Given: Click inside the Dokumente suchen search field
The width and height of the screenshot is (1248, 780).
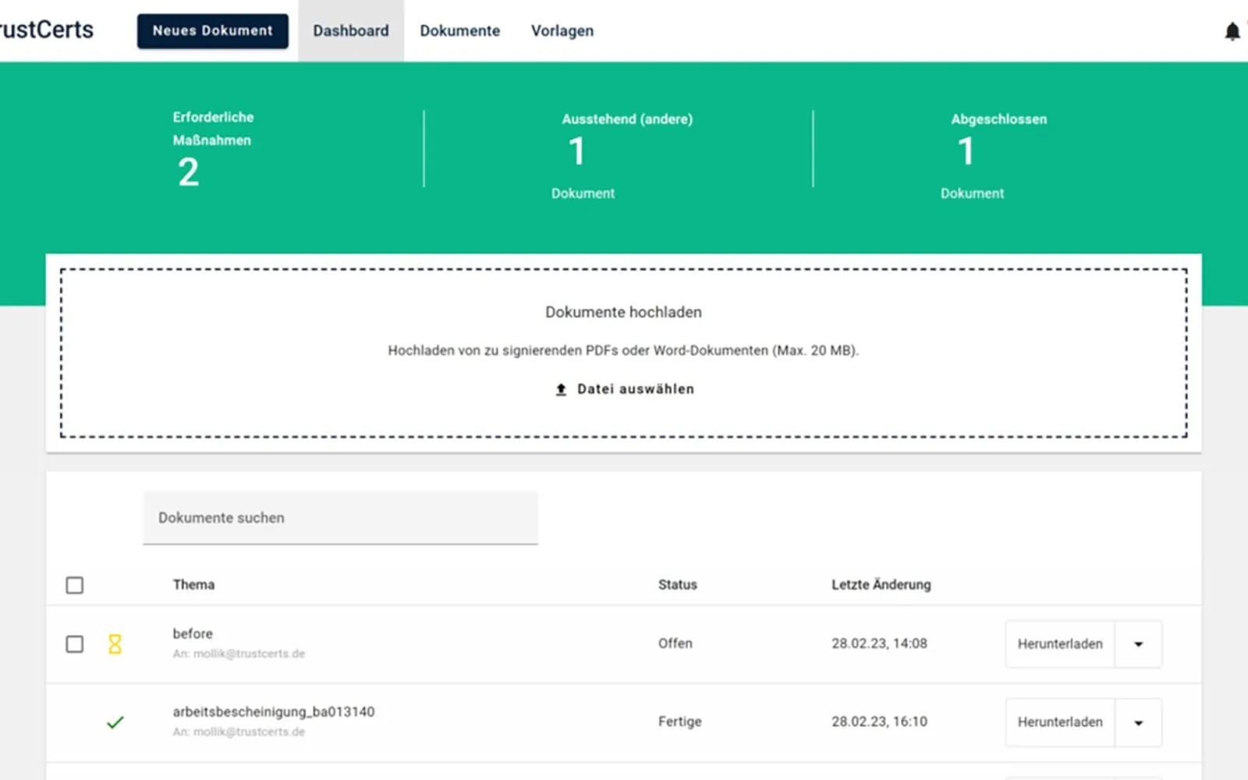Looking at the screenshot, I should click(x=341, y=518).
